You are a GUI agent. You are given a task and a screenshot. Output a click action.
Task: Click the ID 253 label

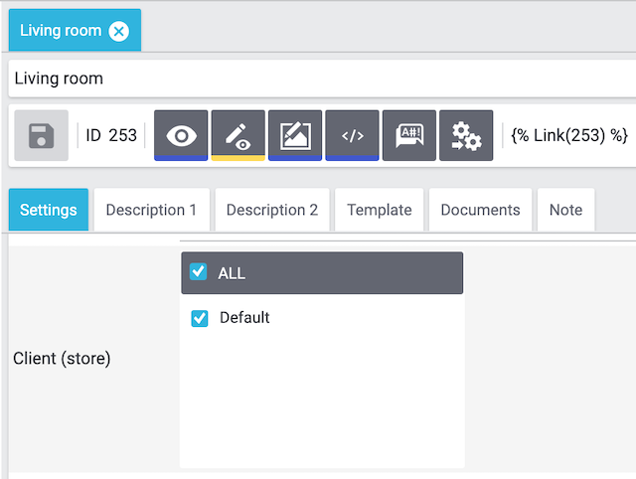click(x=111, y=135)
